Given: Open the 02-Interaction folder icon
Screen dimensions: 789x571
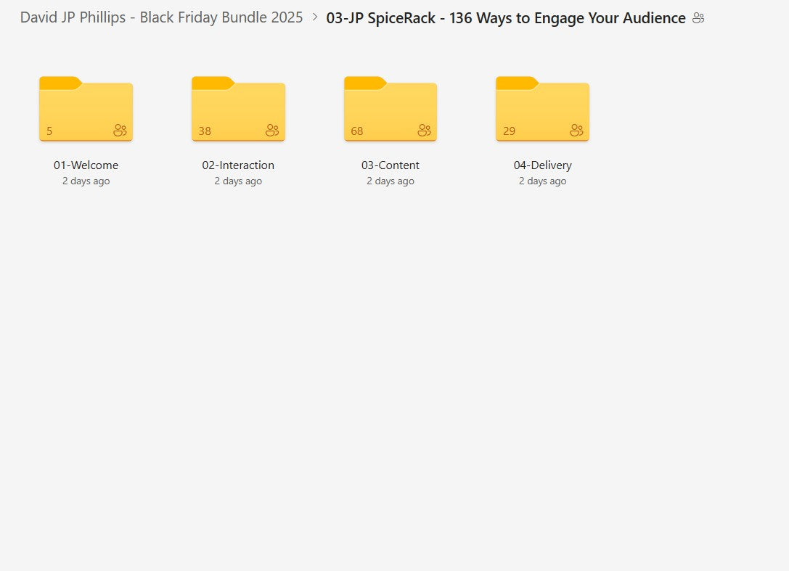Looking at the screenshot, I should click(x=238, y=108).
